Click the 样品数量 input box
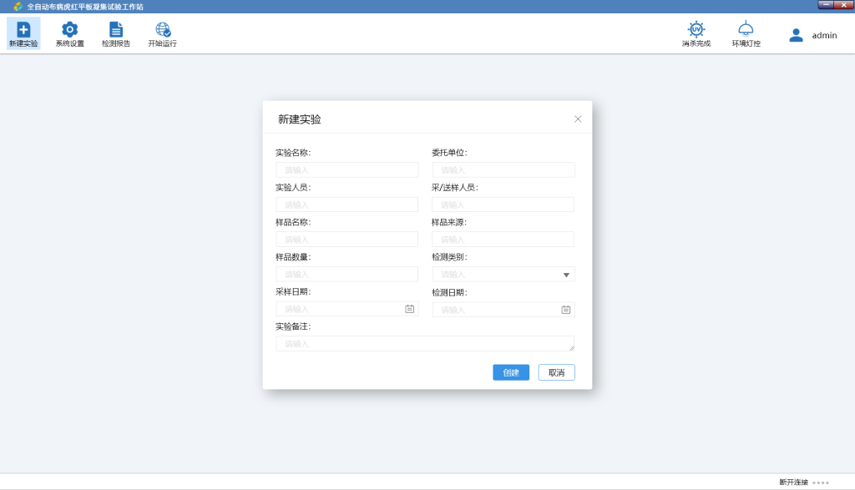855x490 pixels. tap(347, 274)
